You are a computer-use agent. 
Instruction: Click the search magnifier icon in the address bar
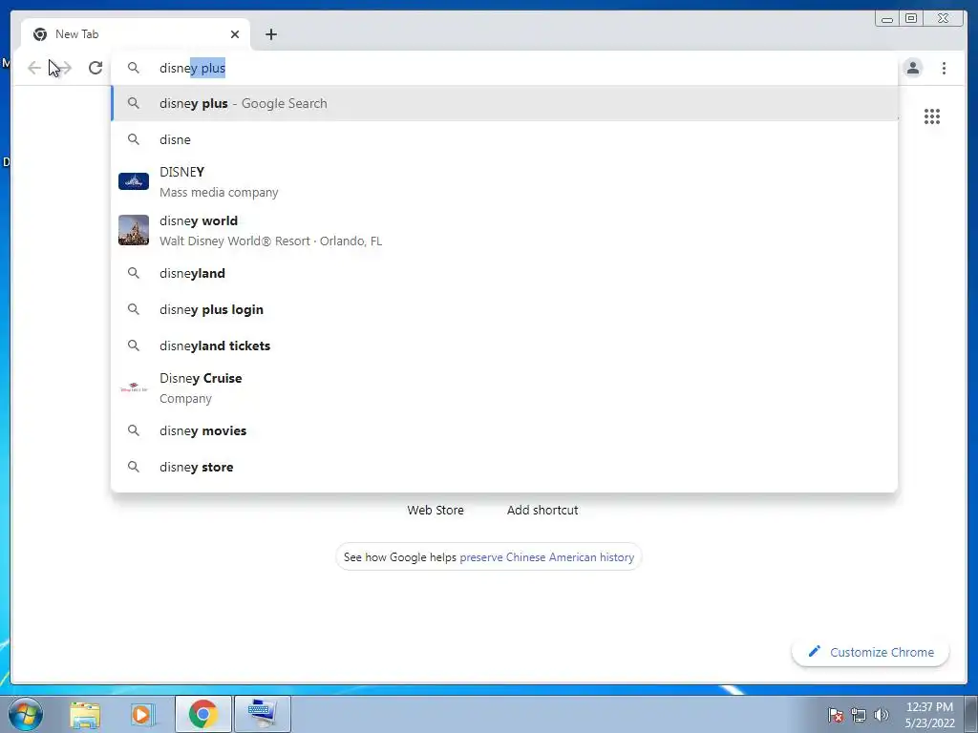click(x=134, y=68)
